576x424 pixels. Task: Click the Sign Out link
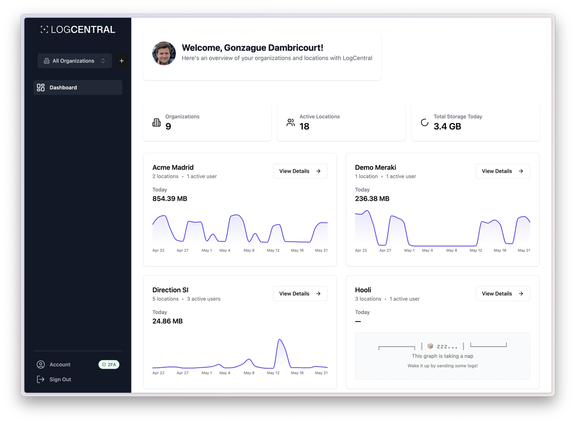coord(60,379)
